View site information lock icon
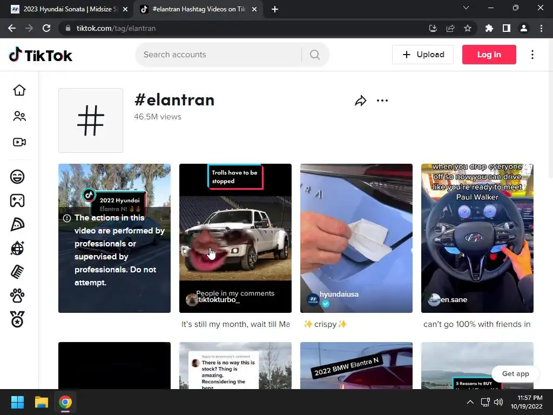Image resolution: width=553 pixels, height=415 pixels. (68, 28)
